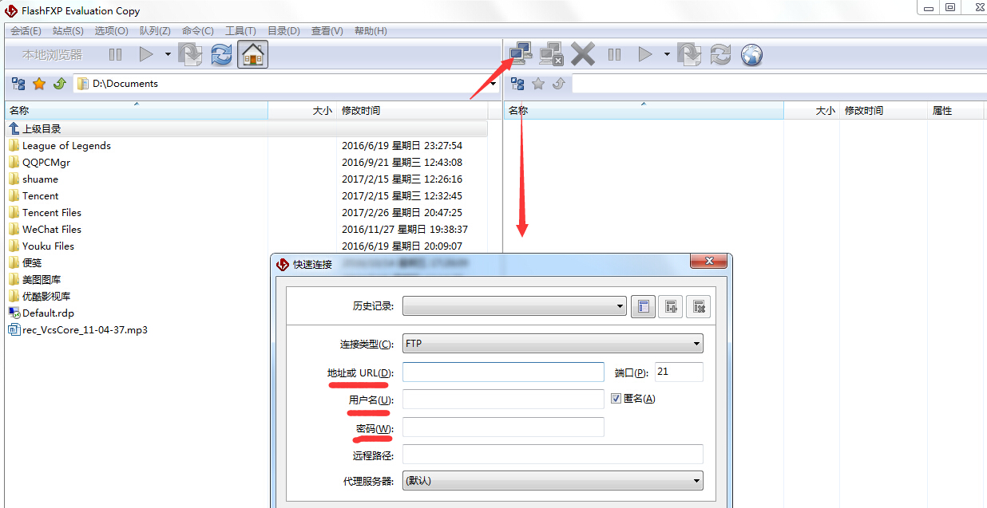Click the 端口 port field showing 21
The image size is (987, 508).
(x=679, y=372)
